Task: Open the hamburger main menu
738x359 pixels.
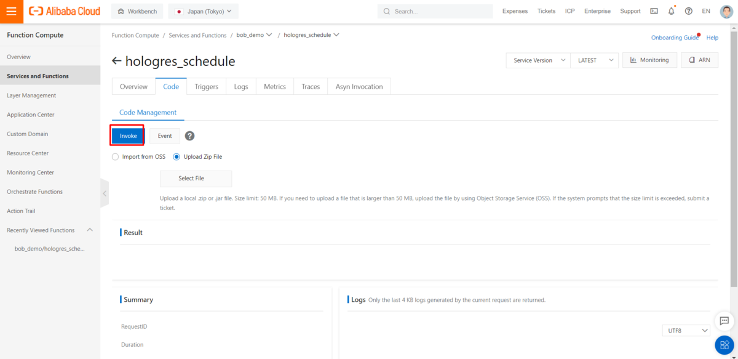Action: pos(11,11)
